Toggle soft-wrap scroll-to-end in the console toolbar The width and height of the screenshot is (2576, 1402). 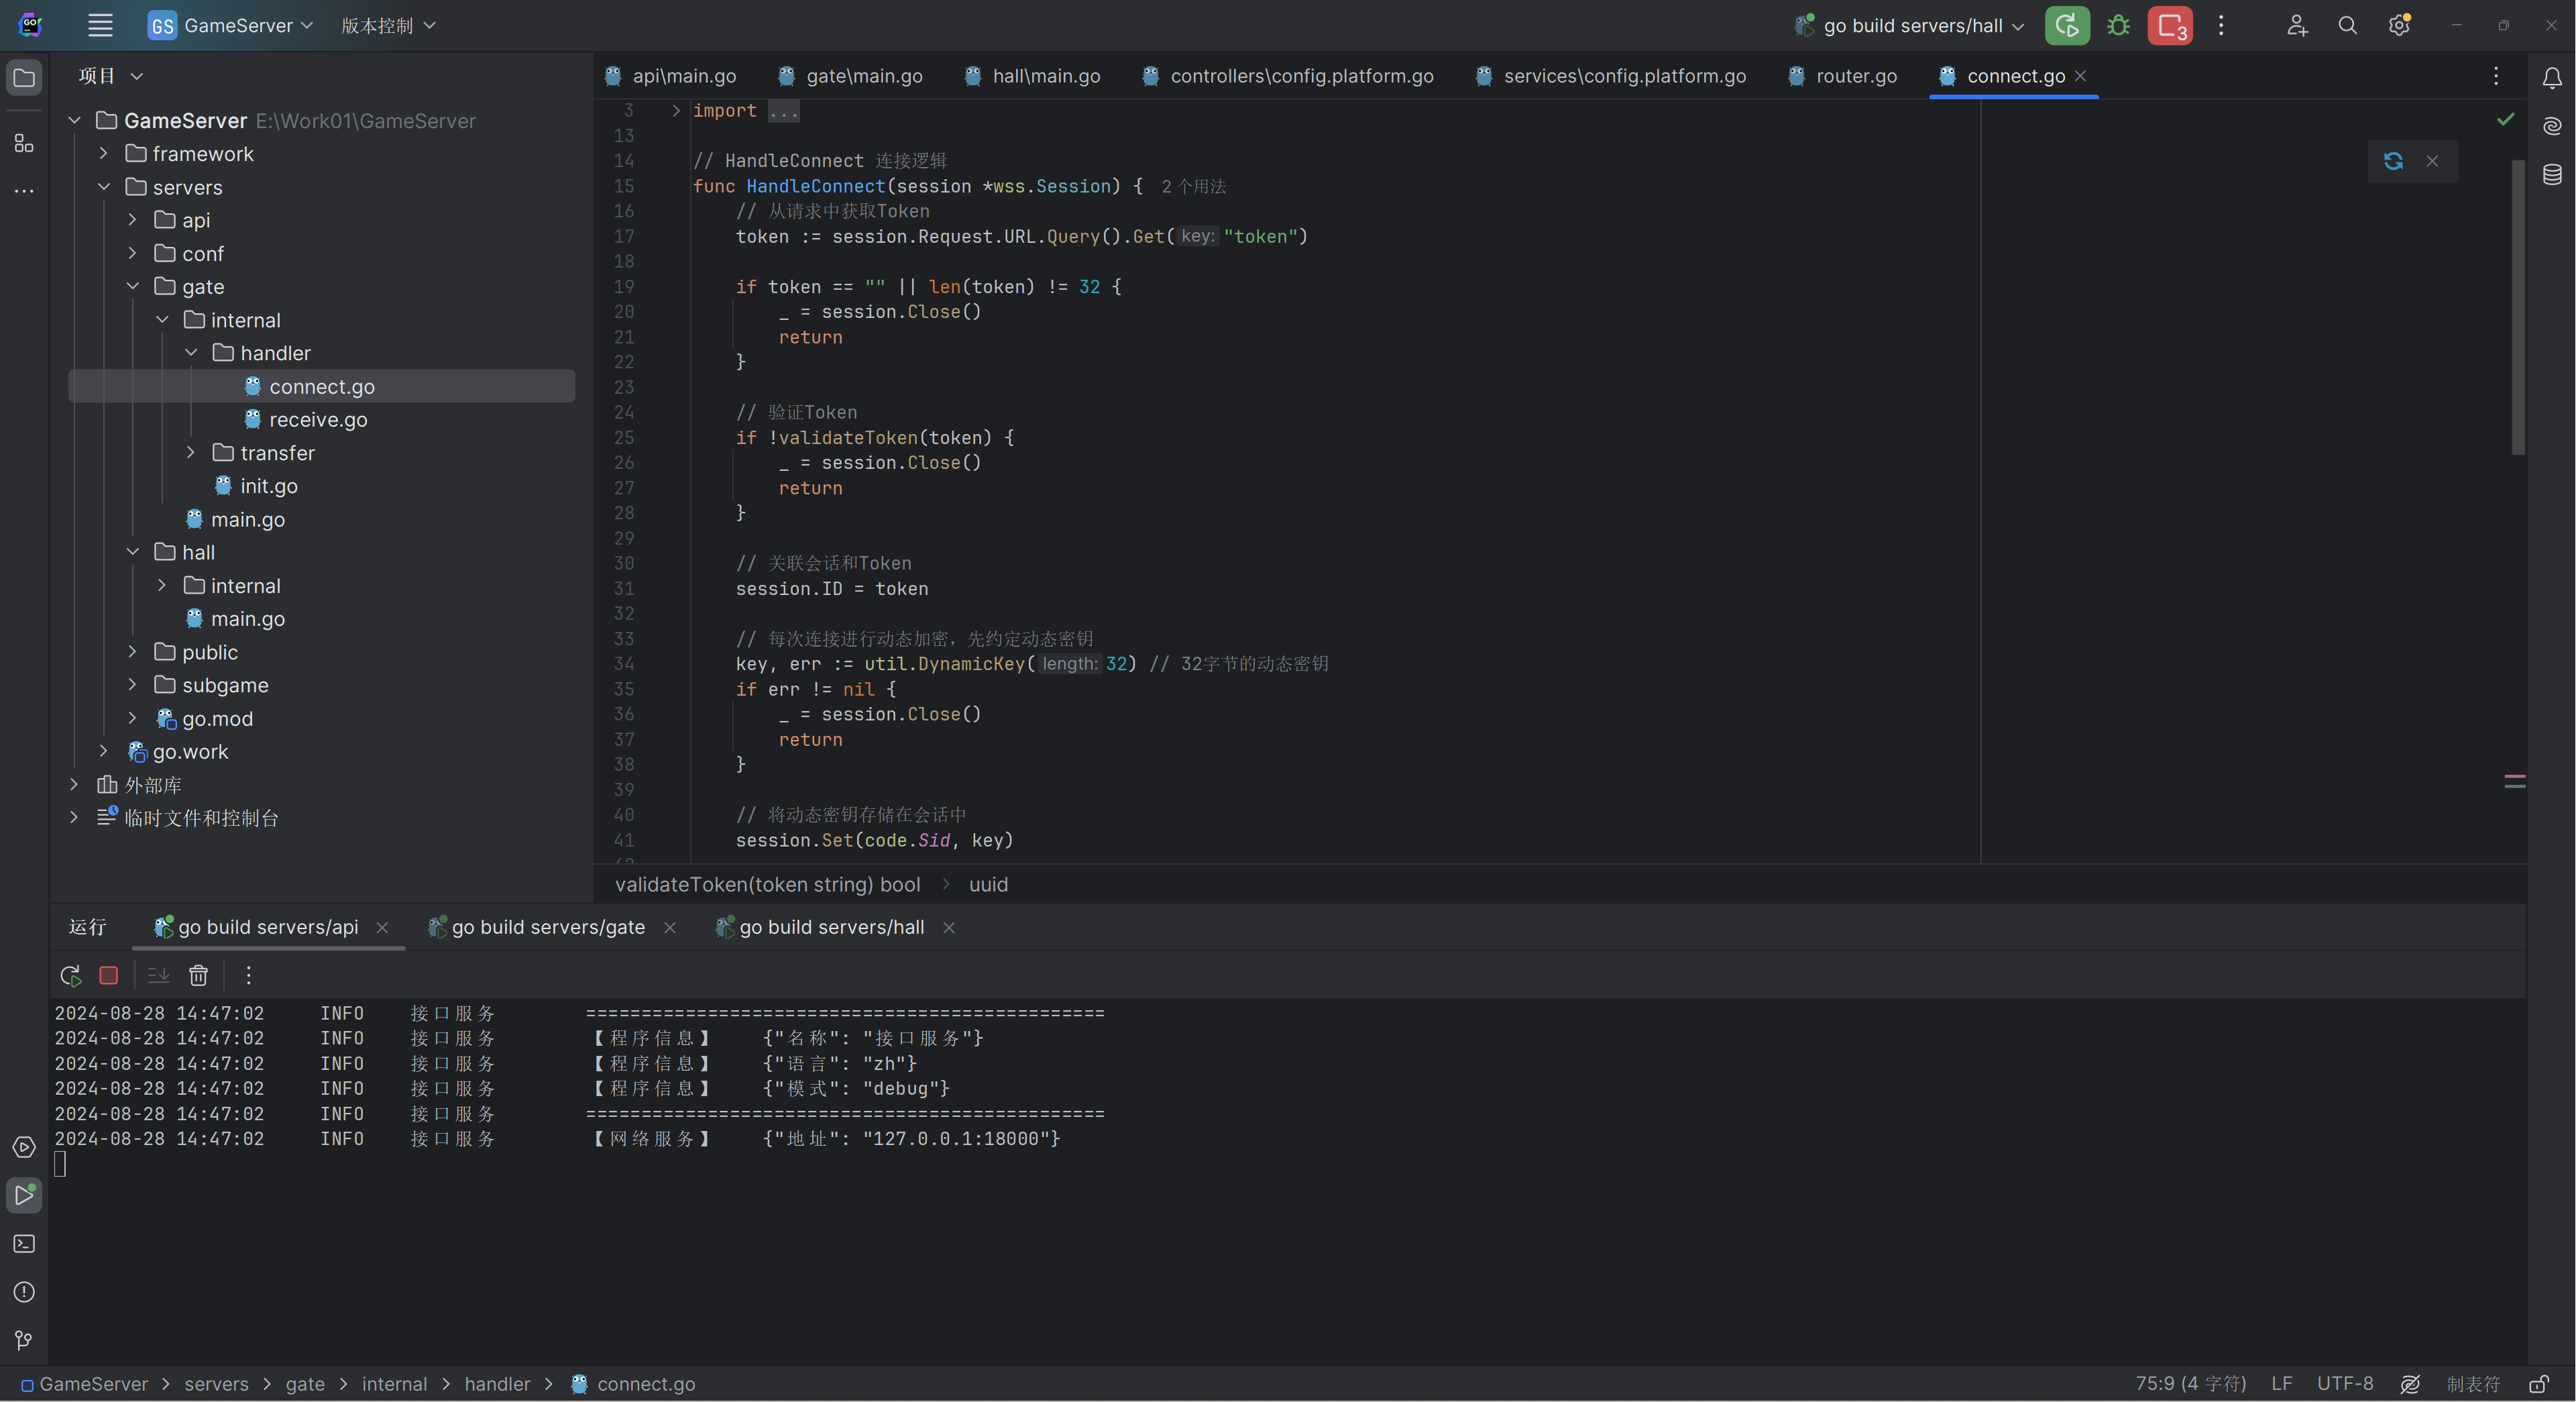click(x=158, y=975)
